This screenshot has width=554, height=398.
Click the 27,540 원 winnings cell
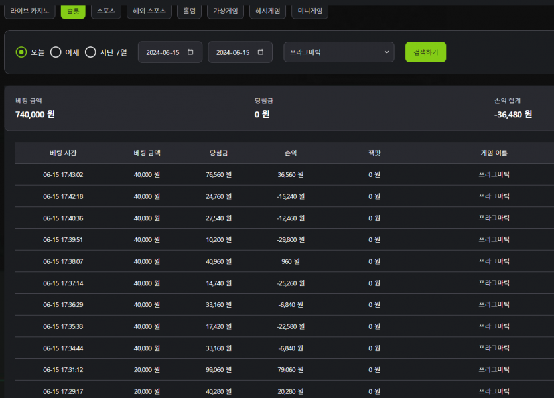(x=219, y=218)
